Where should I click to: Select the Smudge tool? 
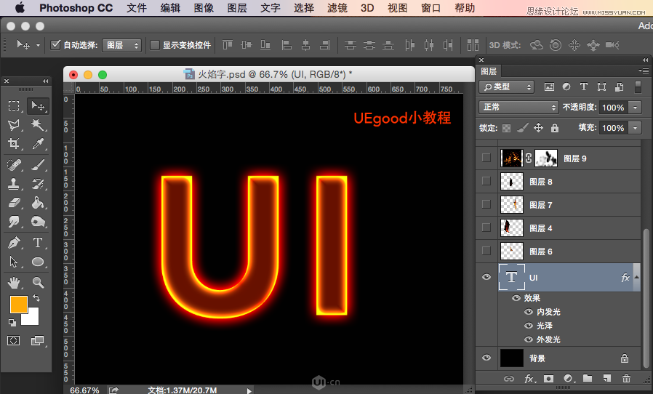pos(14,222)
